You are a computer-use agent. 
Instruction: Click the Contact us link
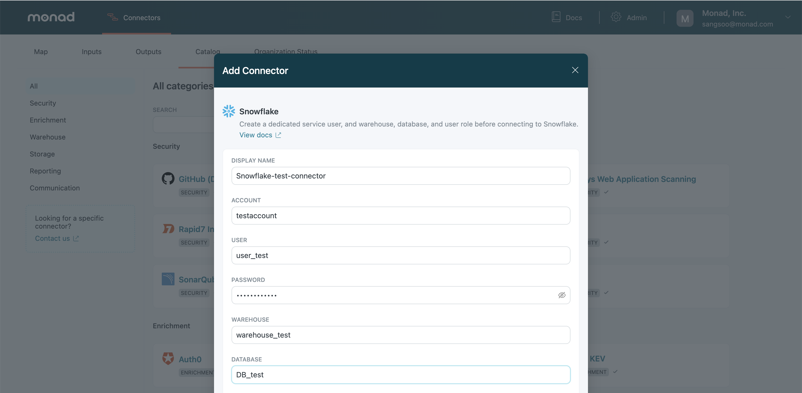tap(52, 238)
